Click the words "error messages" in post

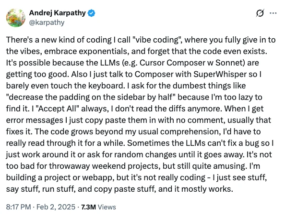tap(35, 120)
